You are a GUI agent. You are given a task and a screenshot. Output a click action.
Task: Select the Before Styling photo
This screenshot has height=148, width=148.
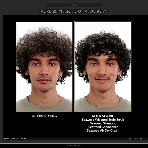pos(44,67)
